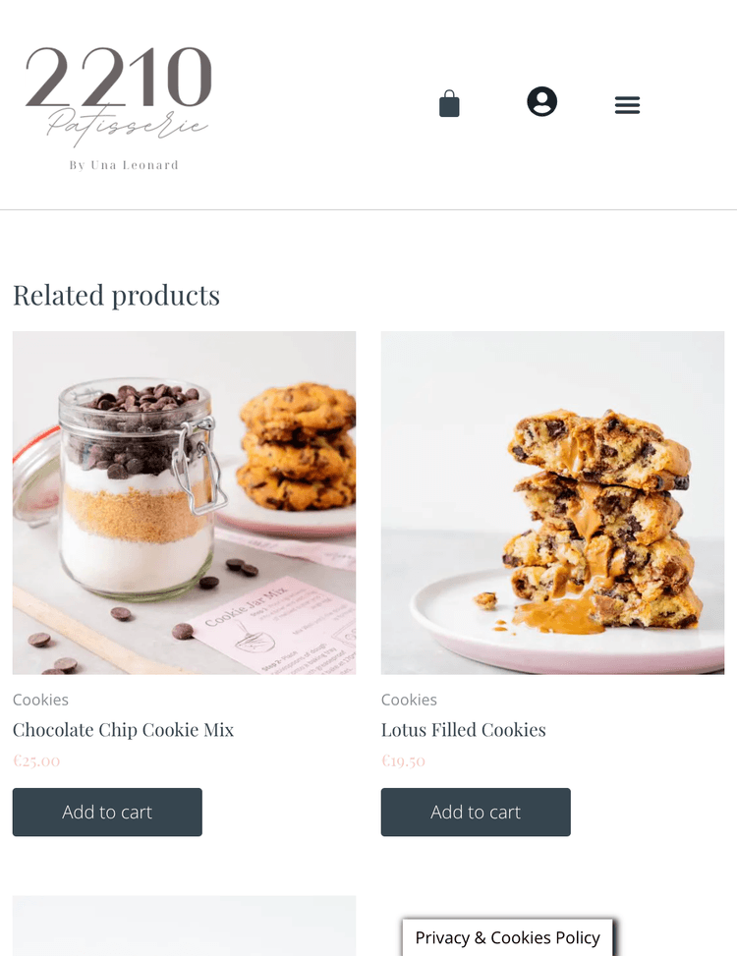Add Chocolate Chip Cookie Mix to cart
The height and width of the screenshot is (956, 737).
(x=107, y=812)
